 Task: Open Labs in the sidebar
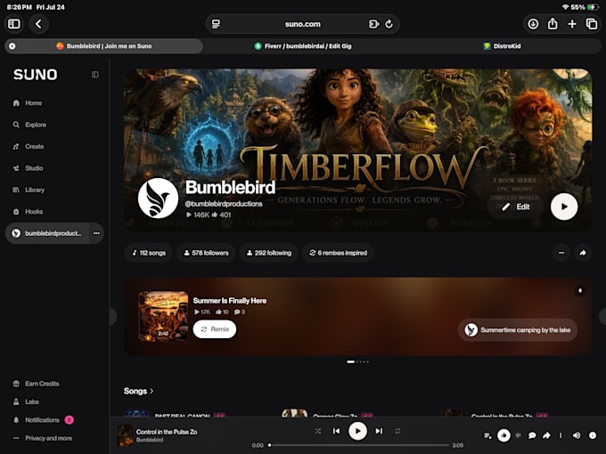26,401
